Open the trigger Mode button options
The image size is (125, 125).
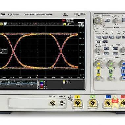(98, 37)
